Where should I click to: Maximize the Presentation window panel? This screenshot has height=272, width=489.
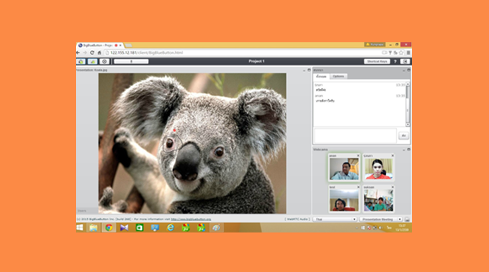point(309,70)
